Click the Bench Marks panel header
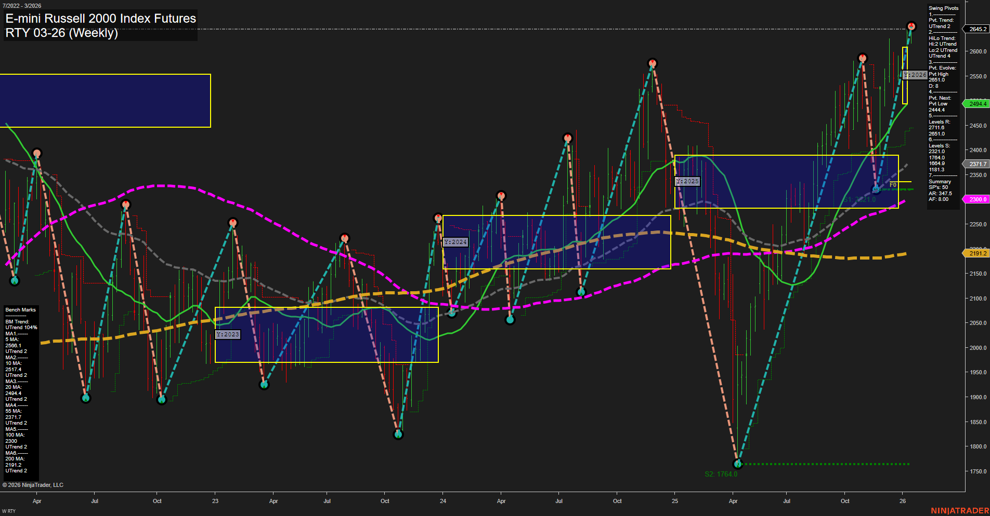This screenshot has height=516, width=990. [20, 309]
